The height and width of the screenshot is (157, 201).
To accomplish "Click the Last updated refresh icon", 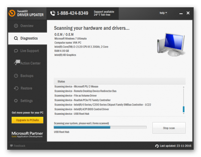I will 157,146.
